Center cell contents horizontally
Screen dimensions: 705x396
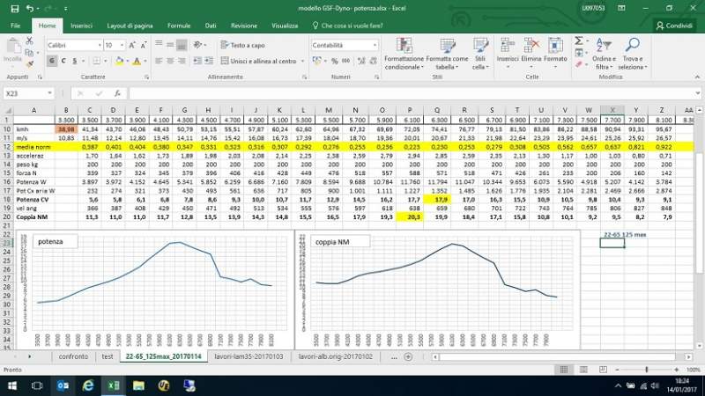170,61
